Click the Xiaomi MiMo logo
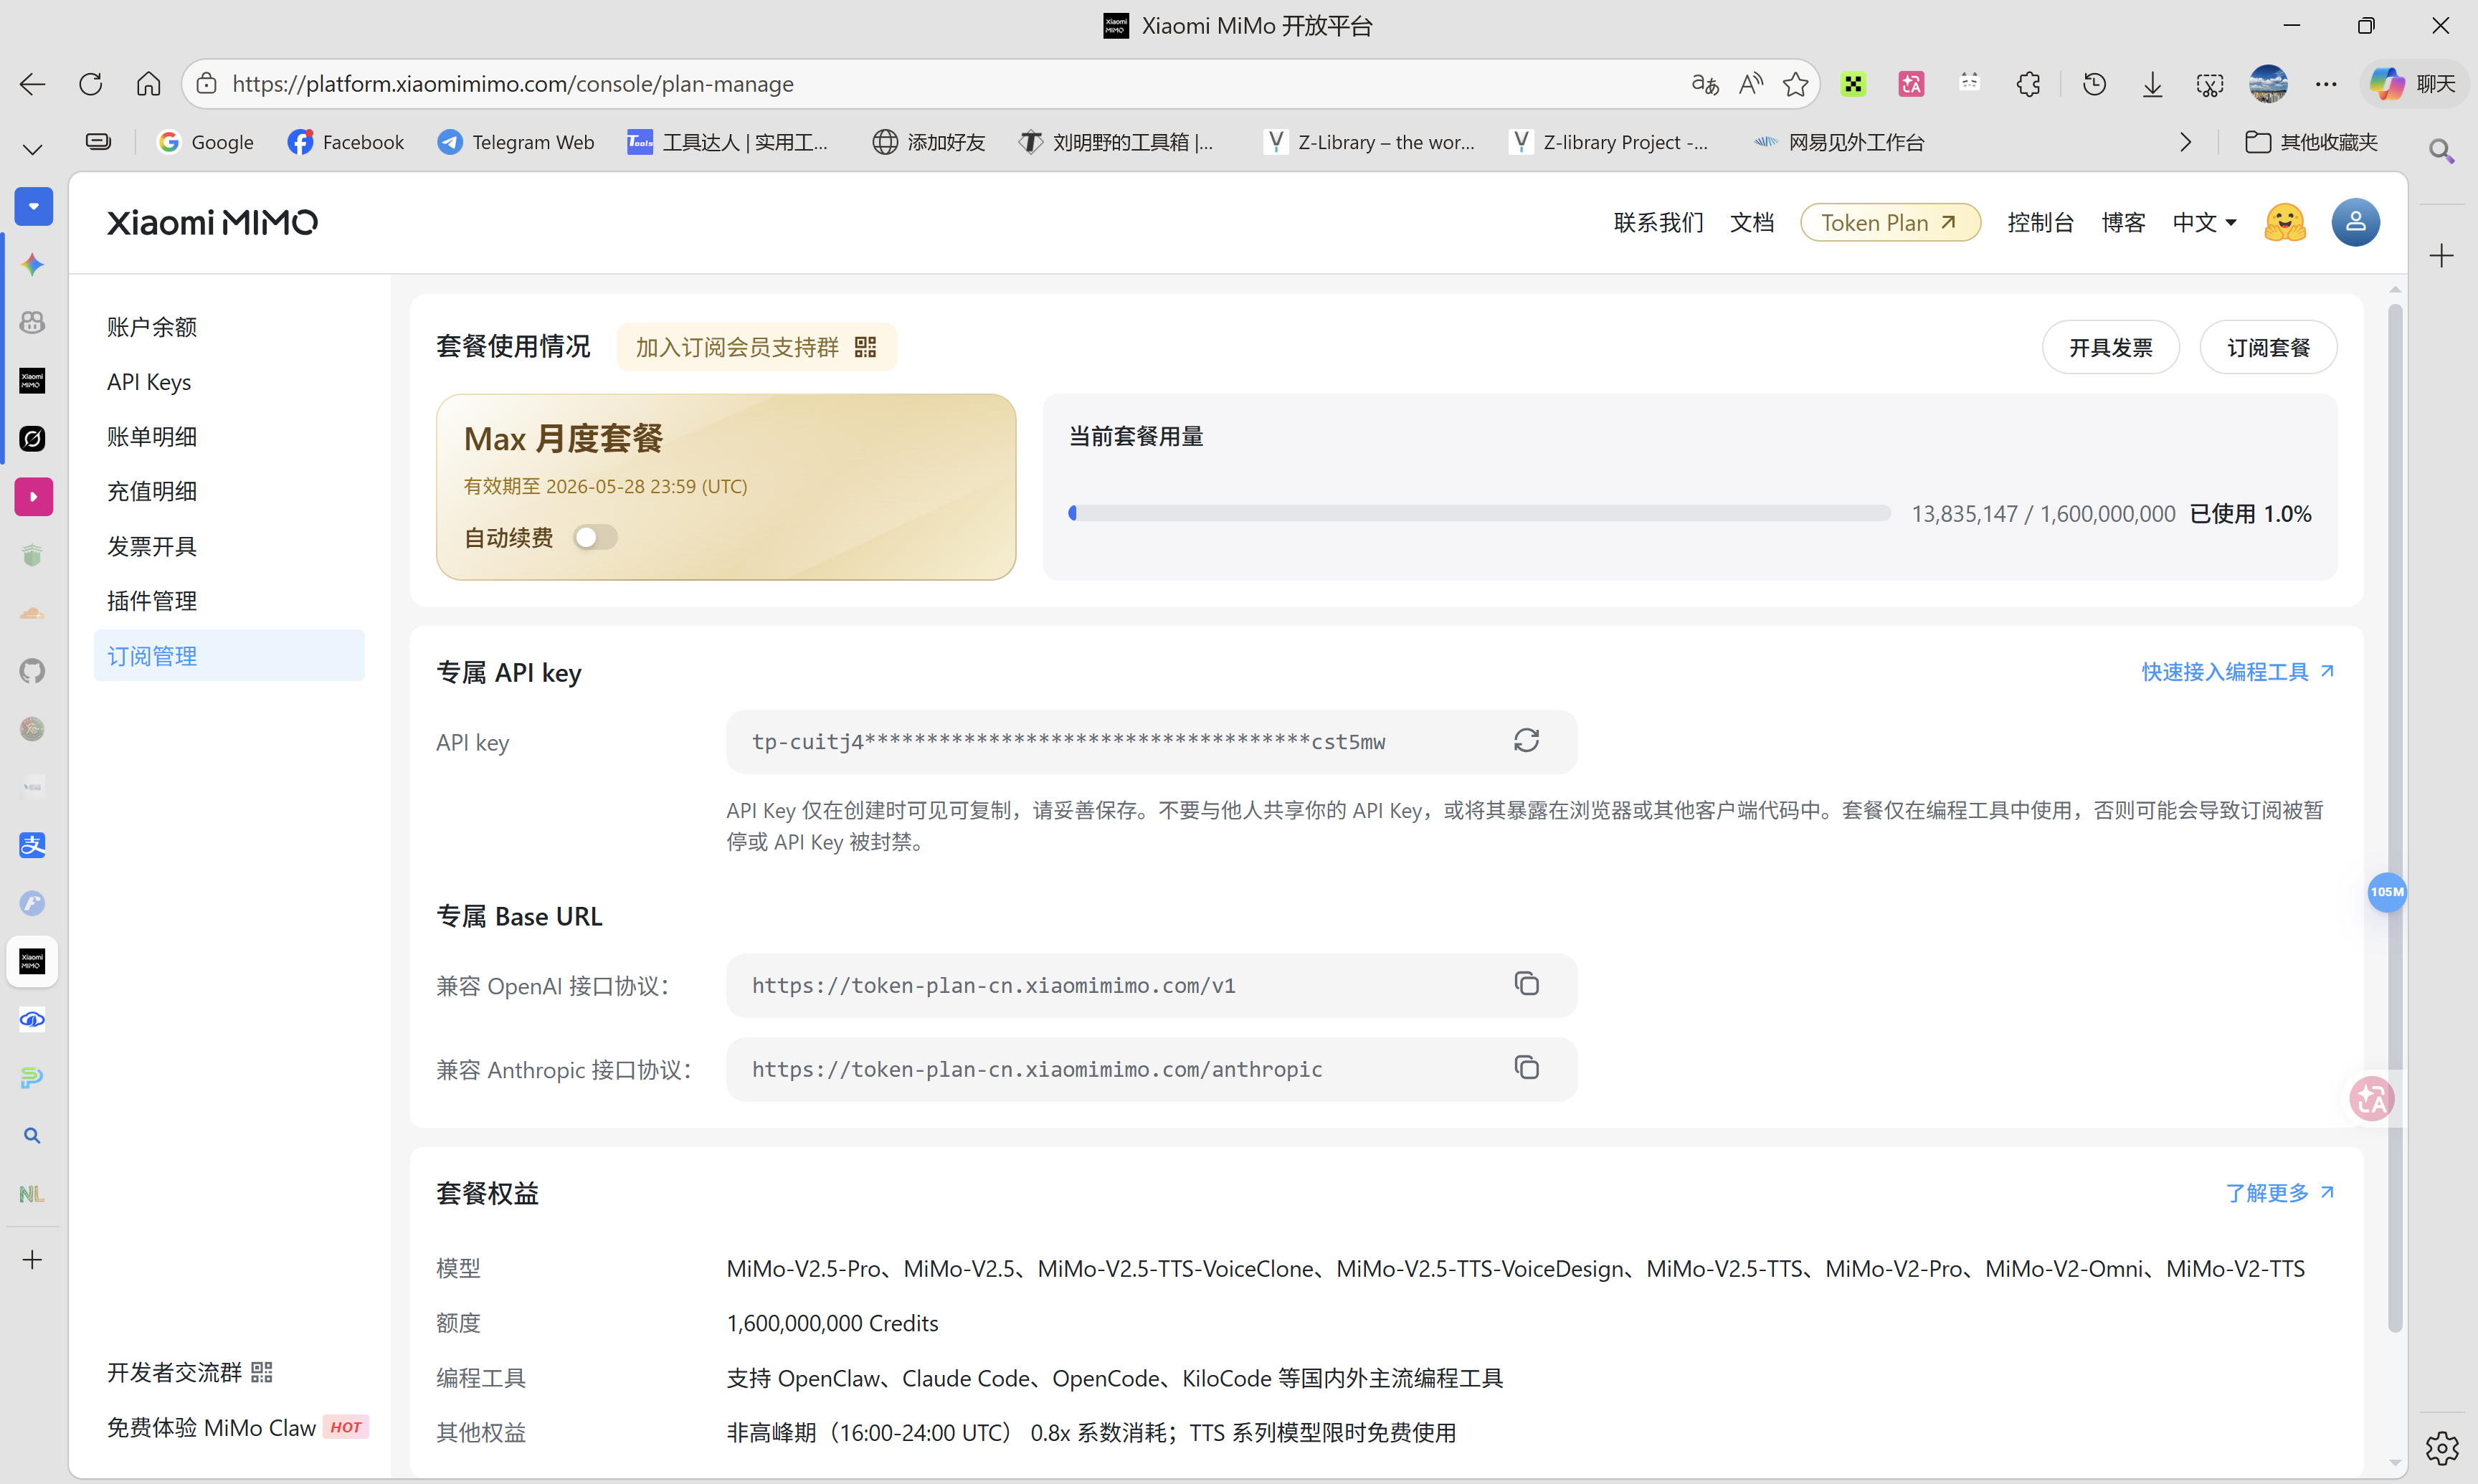The width and height of the screenshot is (2478, 1484). [x=212, y=222]
